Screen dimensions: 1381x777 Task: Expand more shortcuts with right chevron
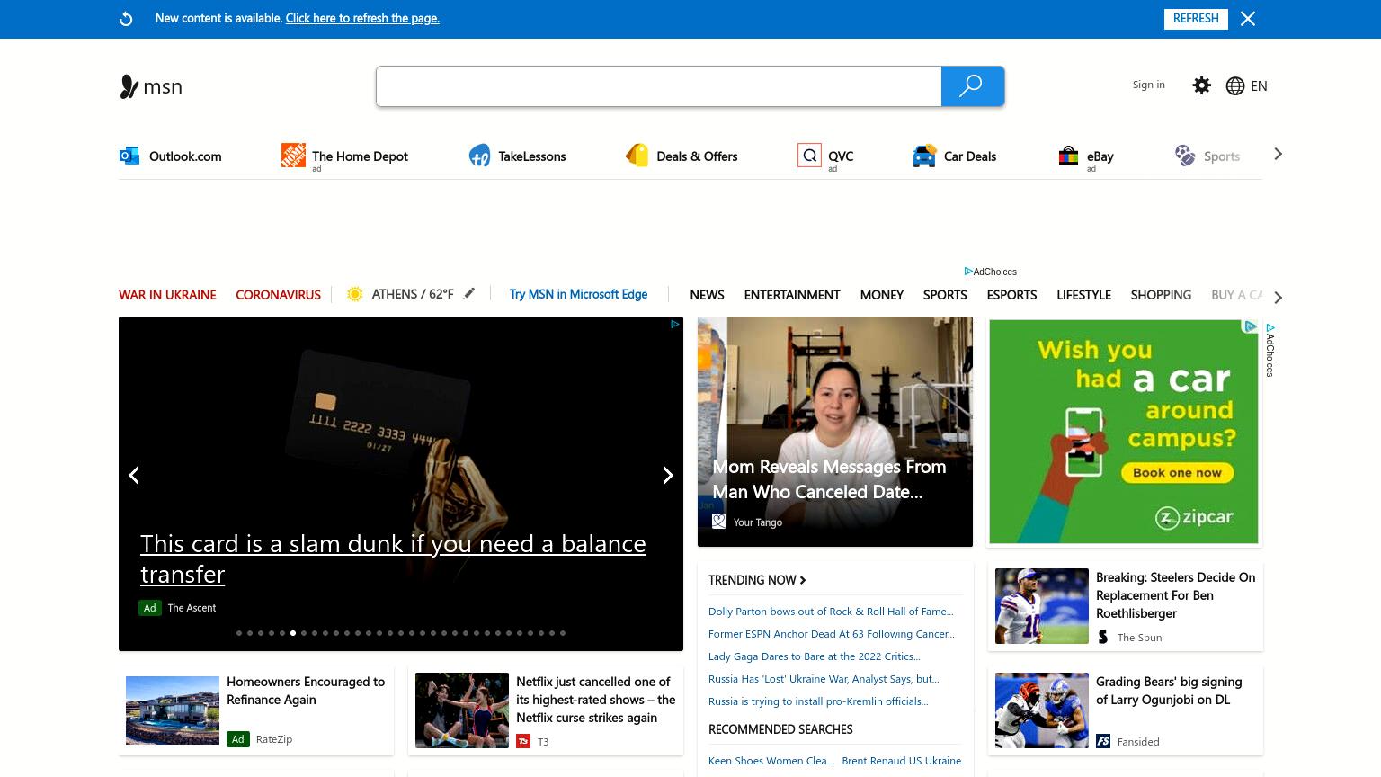click(x=1278, y=155)
